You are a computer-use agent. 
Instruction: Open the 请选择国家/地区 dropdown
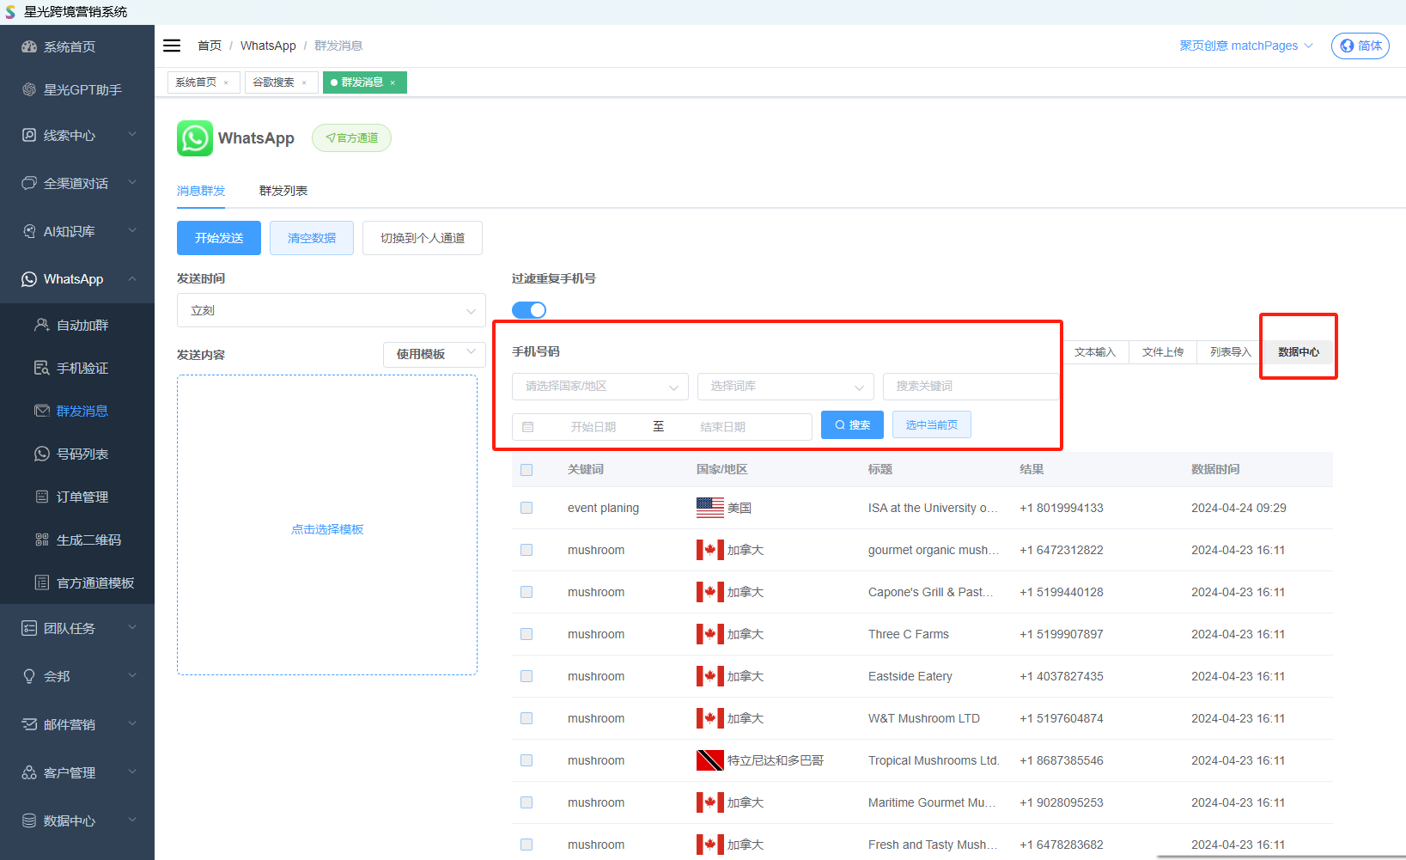point(600,387)
